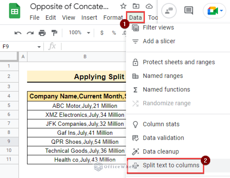The height and width of the screenshot is (178, 230).
Task: Select cell with ABC Motor,July,21 Million
Action: [x=85, y=106]
